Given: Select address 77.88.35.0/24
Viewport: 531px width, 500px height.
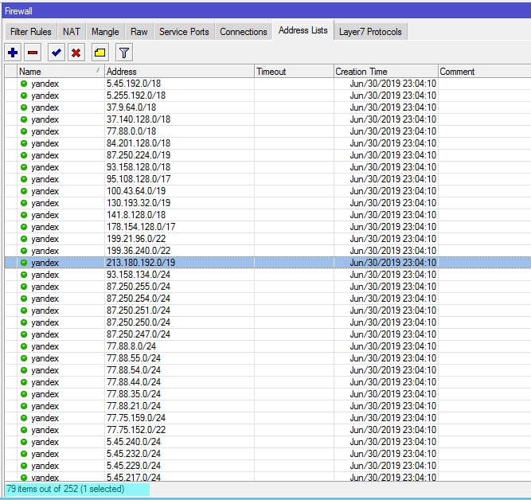Looking at the screenshot, I should click(x=134, y=394).
